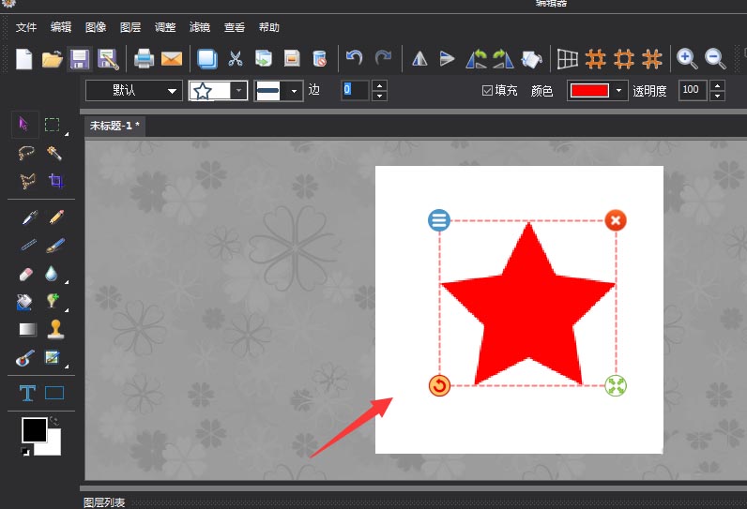The height and width of the screenshot is (509, 747).
Task: Select the text T tool
Action: click(27, 394)
